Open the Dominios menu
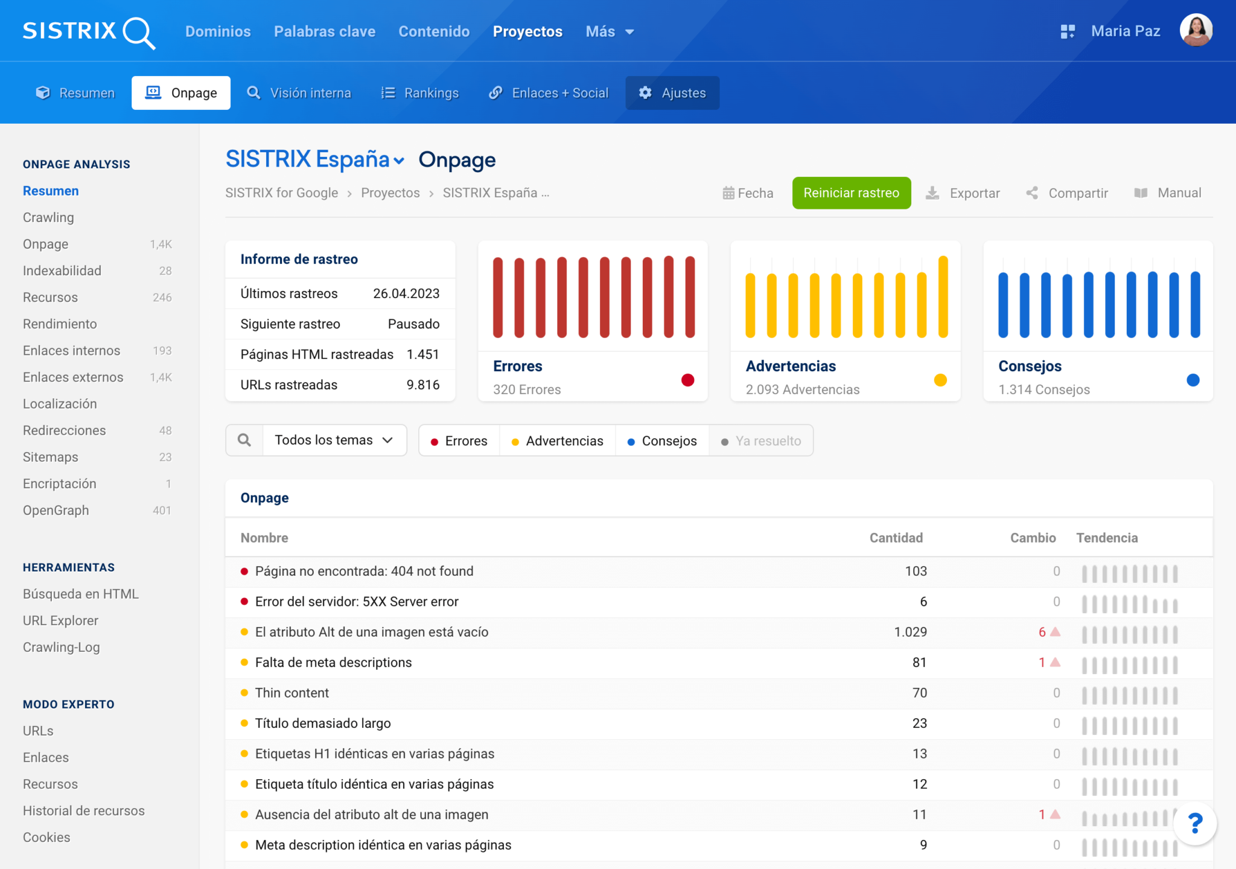The width and height of the screenshot is (1236, 869). 218,31
